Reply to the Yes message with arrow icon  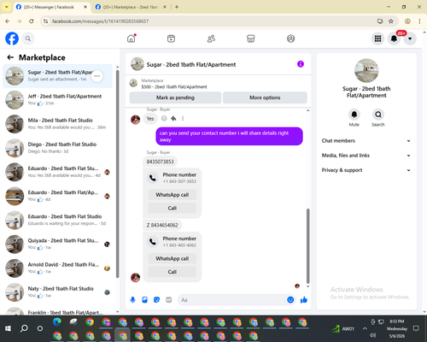click(x=173, y=118)
